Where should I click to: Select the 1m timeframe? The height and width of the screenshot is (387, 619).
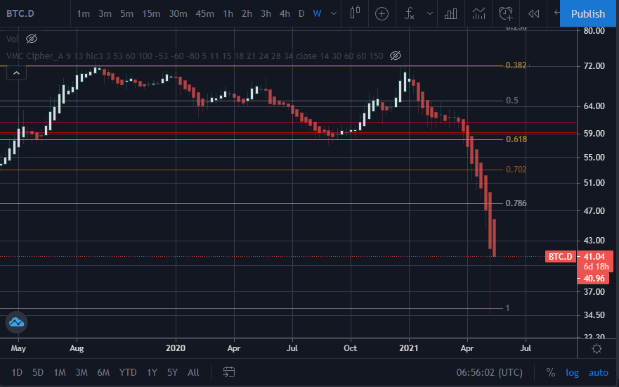(x=83, y=14)
